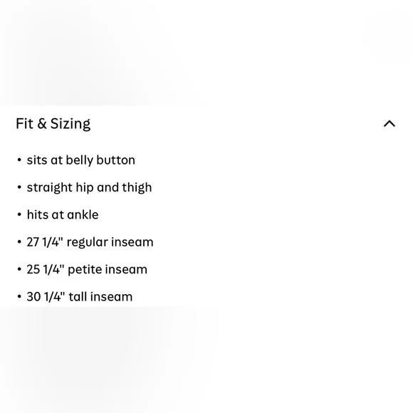This screenshot has width=413, height=413.
Task: Select the 27 1/4" measurement value
Action: [45, 242]
